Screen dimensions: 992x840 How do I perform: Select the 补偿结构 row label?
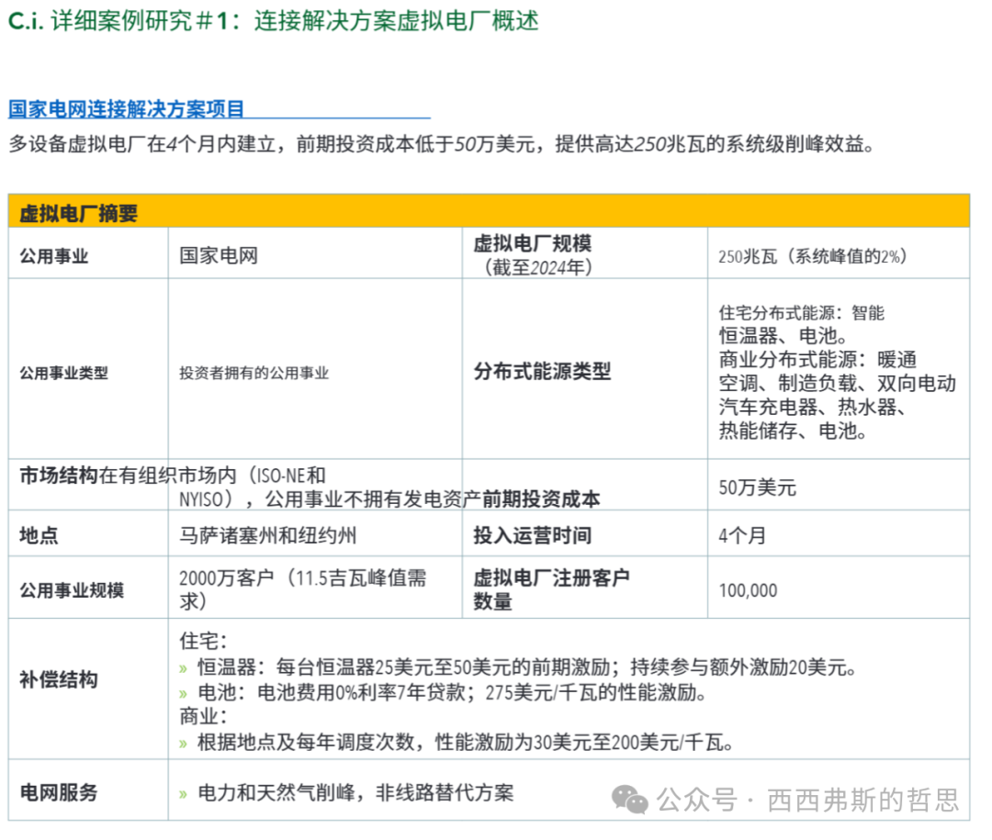58,680
